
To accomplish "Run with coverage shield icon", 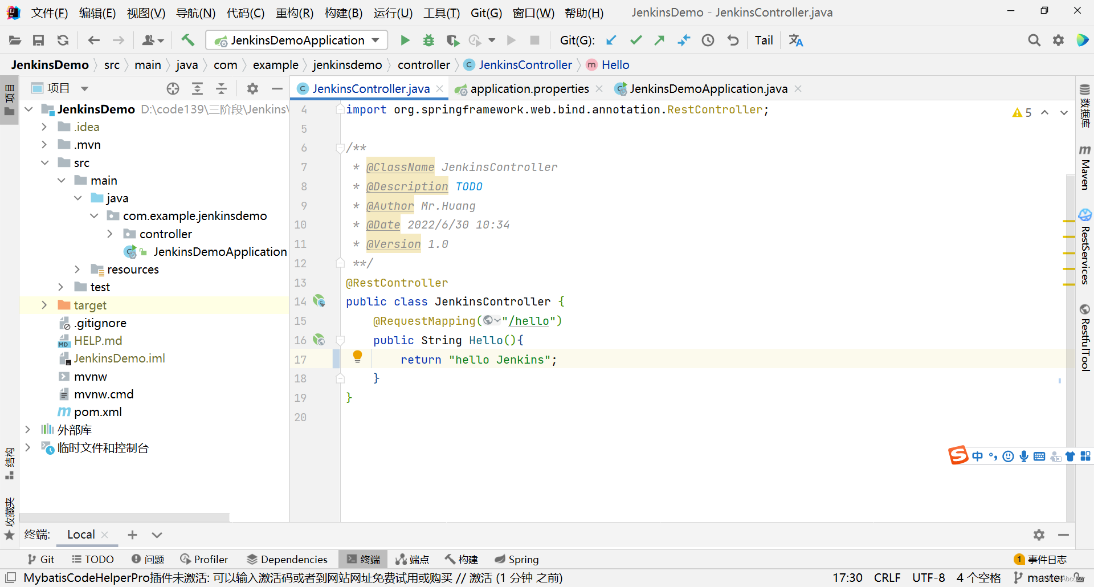I will (x=452, y=40).
